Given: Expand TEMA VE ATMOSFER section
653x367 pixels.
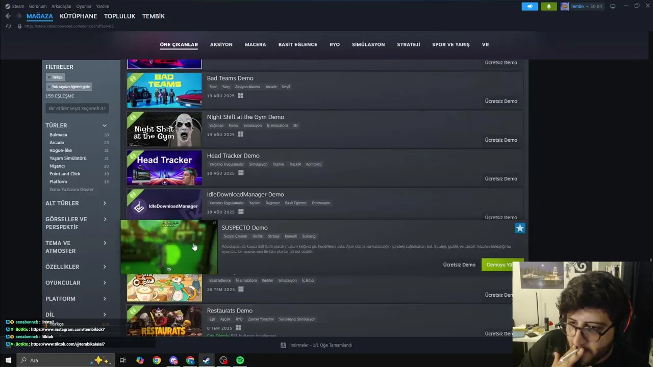Looking at the screenshot, I should tap(105, 243).
